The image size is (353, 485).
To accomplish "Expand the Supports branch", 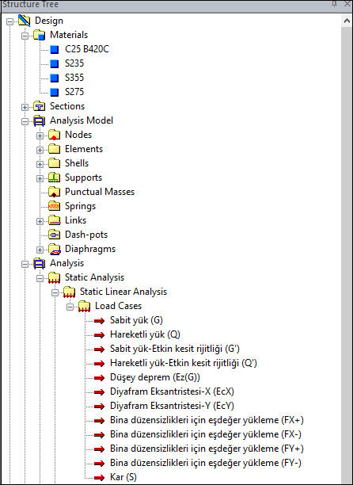I will pyautogui.click(x=40, y=178).
